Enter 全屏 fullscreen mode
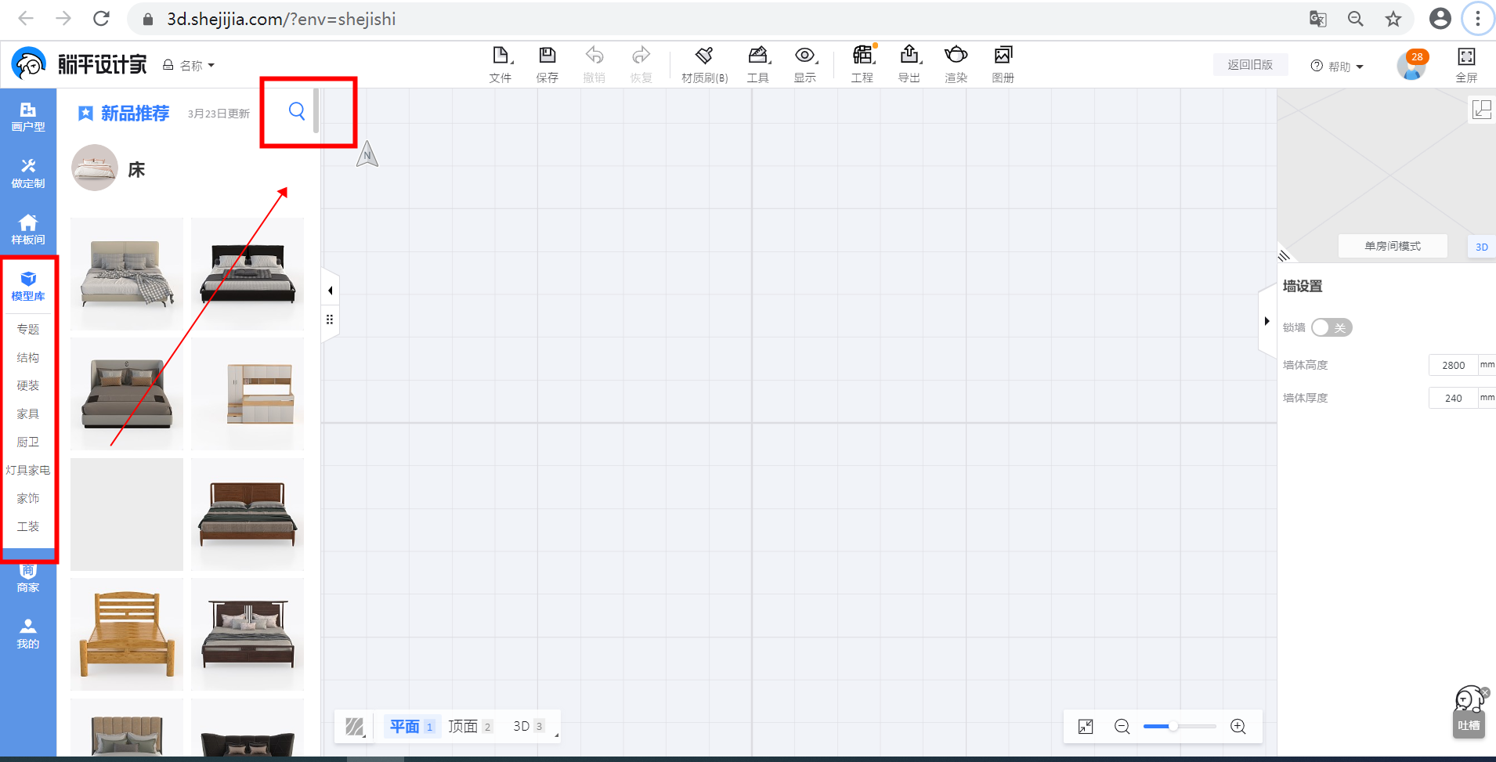Image resolution: width=1496 pixels, height=762 pixels. point(1466,64)
